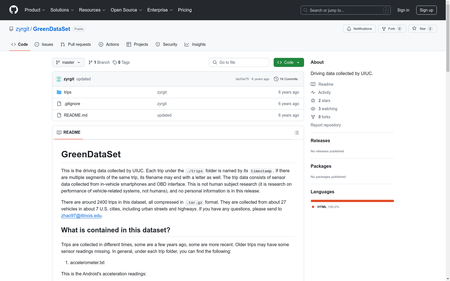Click the star icon beside 2 stars

coord(313,101)
